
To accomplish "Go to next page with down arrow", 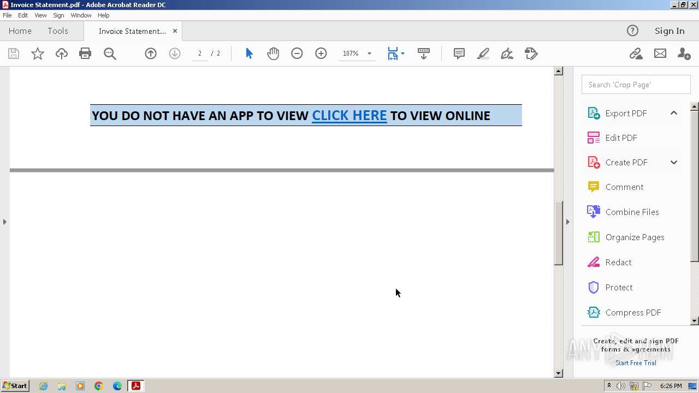I will click(175, 53).
